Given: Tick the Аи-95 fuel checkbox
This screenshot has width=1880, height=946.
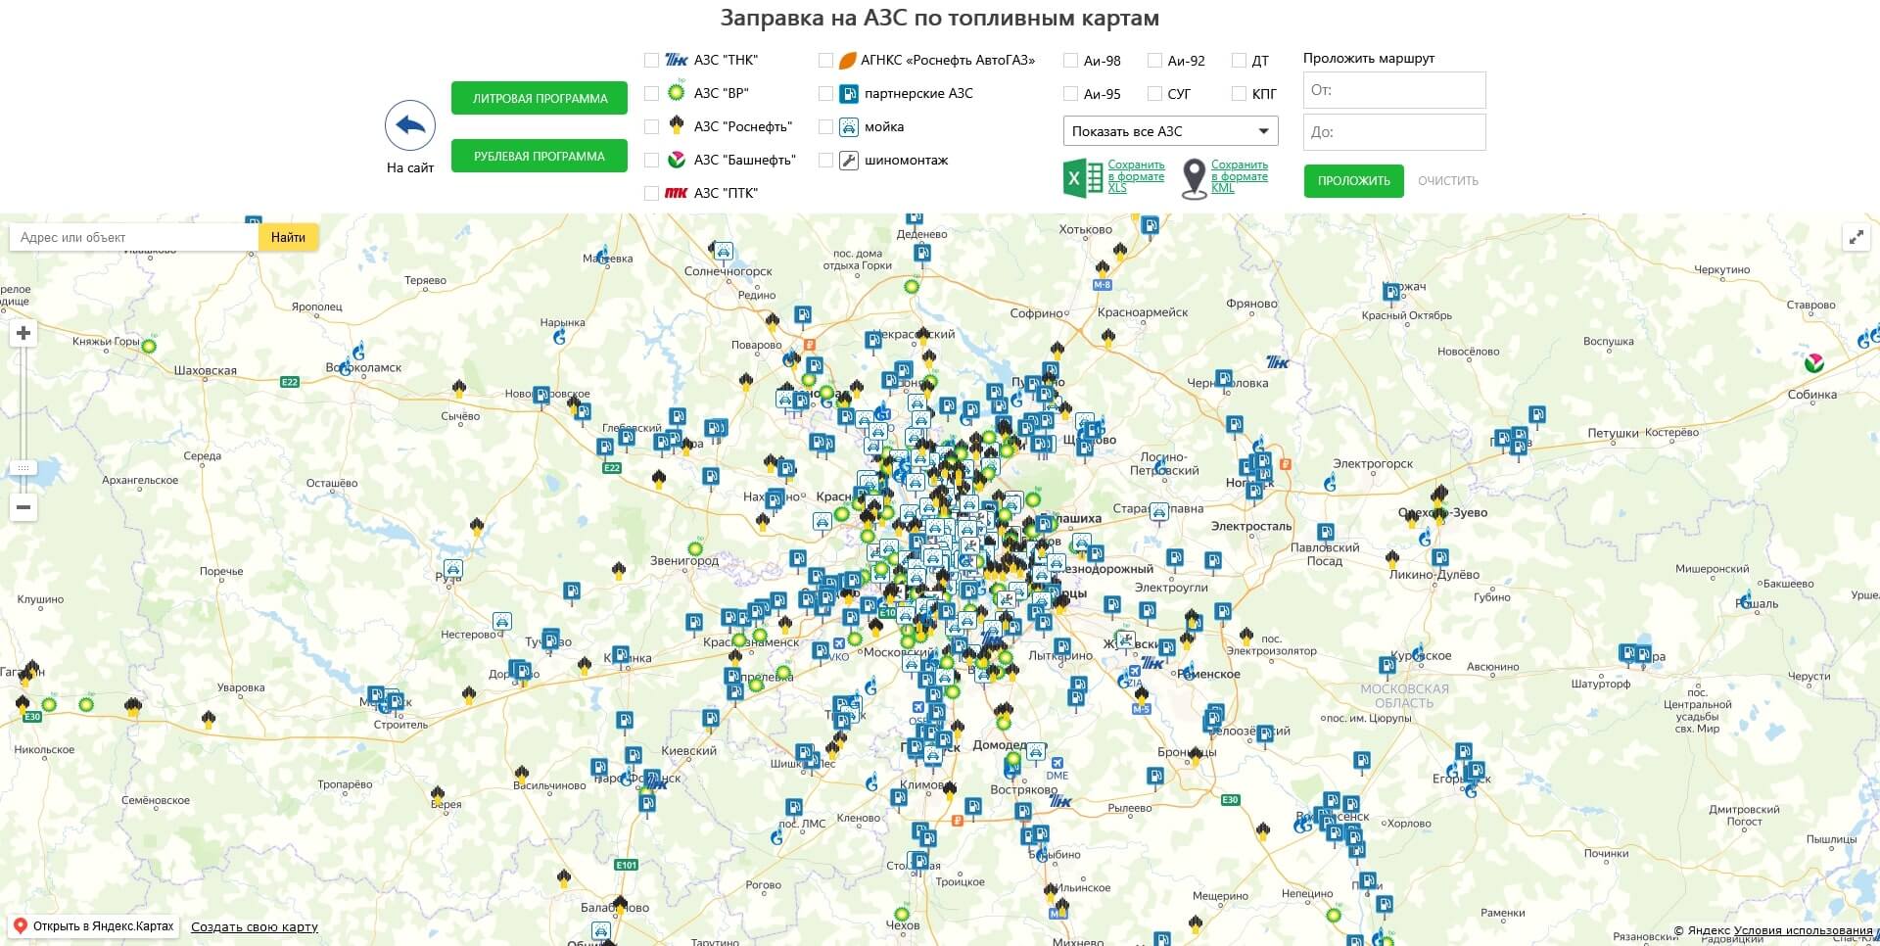Looking at the screenshot, I should pyautogui.click(x=1071, y=94).
